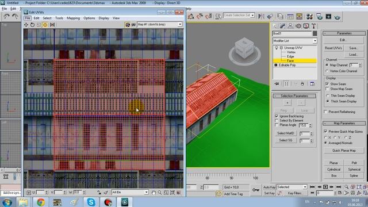
Task: Switch to the Display panel tab icon
Action: point(306,26)
